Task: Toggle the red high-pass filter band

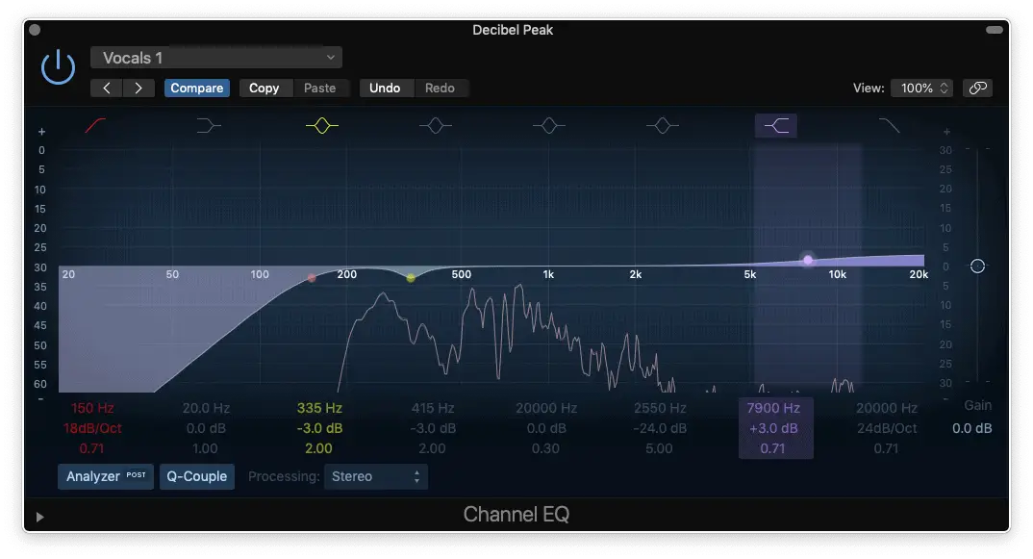Action: (x=95, y=125)
